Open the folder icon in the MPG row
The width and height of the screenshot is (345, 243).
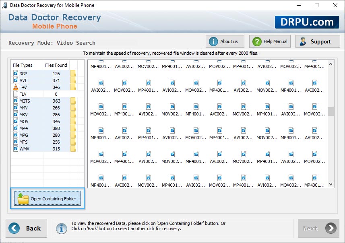[x=73, y=135]
